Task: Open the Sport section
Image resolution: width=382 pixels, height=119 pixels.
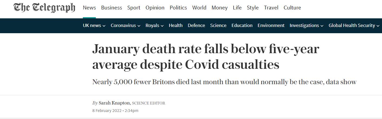Action: click(134, 8)
